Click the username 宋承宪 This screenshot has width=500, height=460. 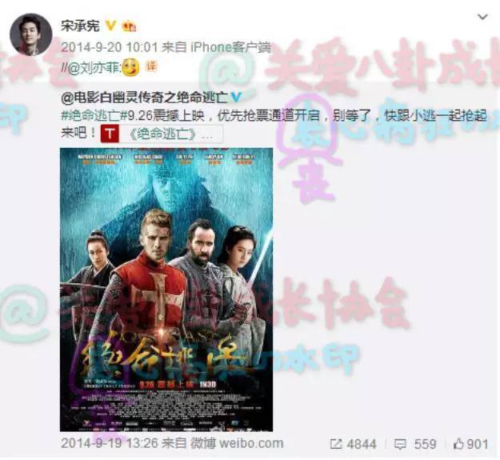80,26
